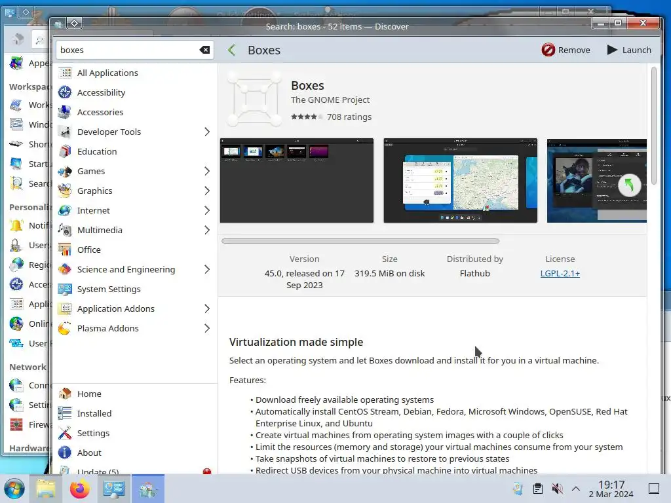Viewport: 671px width, 503px height.
Task: Expand Application Addons subcategories arrow
Action: click(x=207, y=309)
